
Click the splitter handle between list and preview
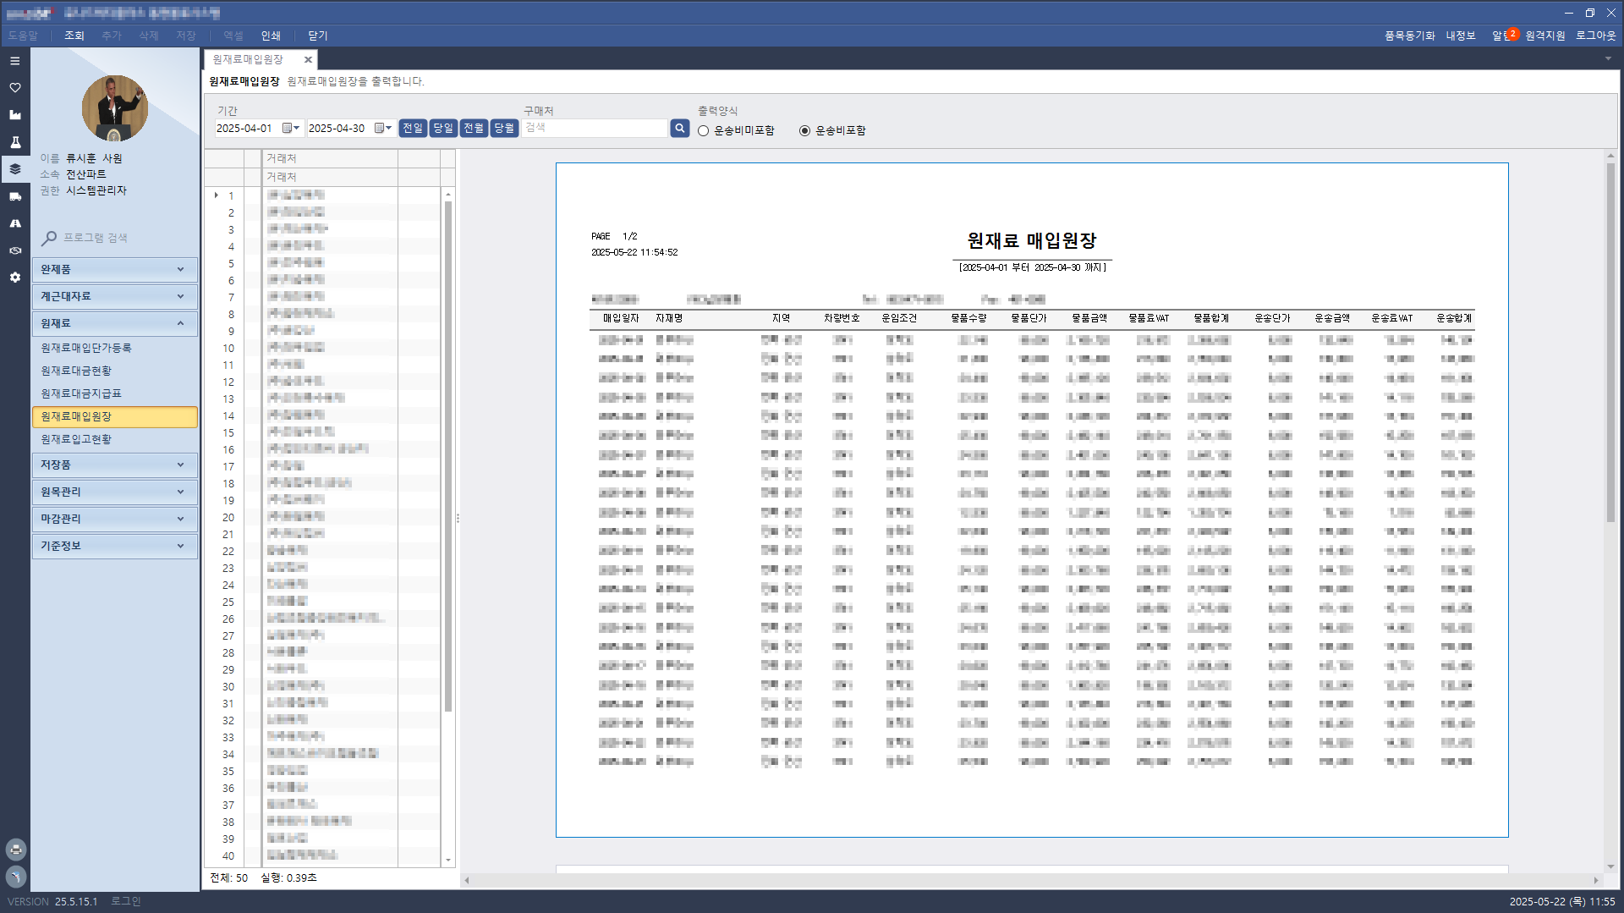(x=458, y=518)
